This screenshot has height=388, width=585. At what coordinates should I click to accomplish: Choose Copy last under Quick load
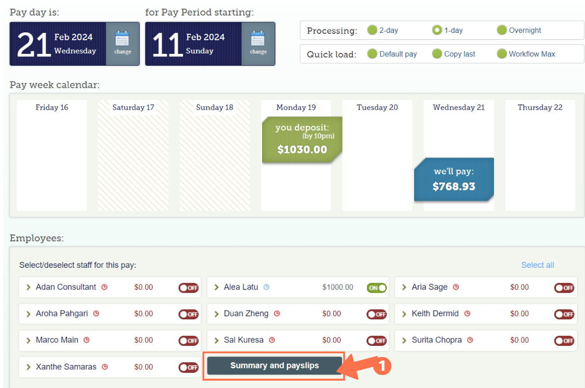click(436, 54)
